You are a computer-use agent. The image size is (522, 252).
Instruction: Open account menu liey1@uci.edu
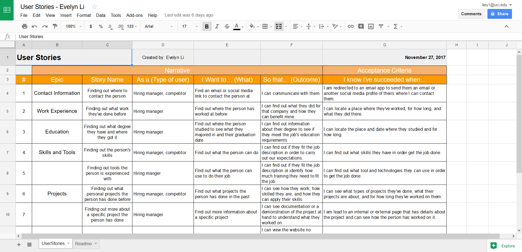coord(497,5)
